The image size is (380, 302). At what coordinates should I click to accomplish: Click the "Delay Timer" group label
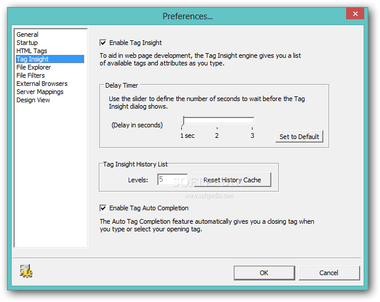pyautogui.click(x=122, y=85)
